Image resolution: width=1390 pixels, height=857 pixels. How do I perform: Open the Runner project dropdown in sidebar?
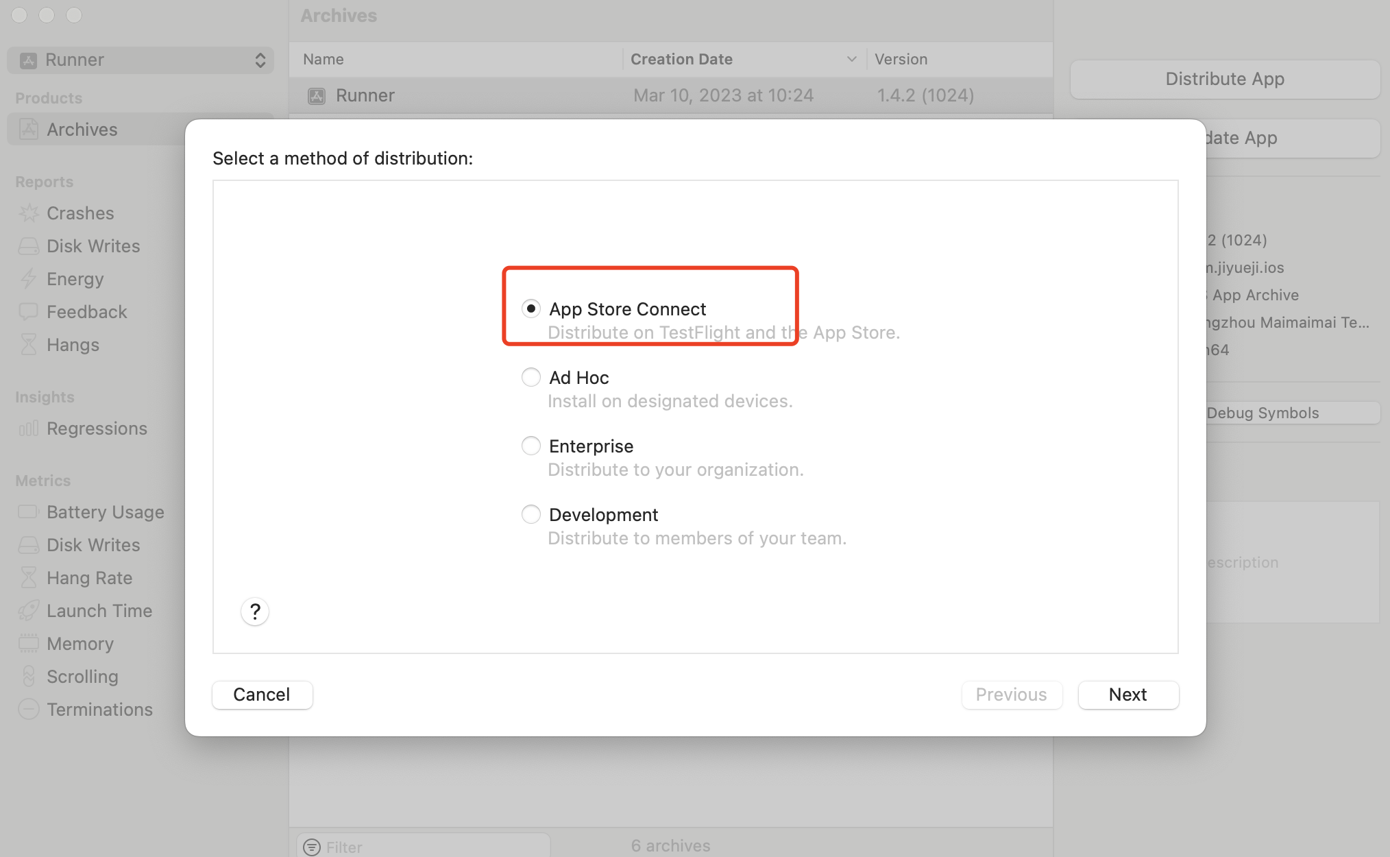[141, 60]
